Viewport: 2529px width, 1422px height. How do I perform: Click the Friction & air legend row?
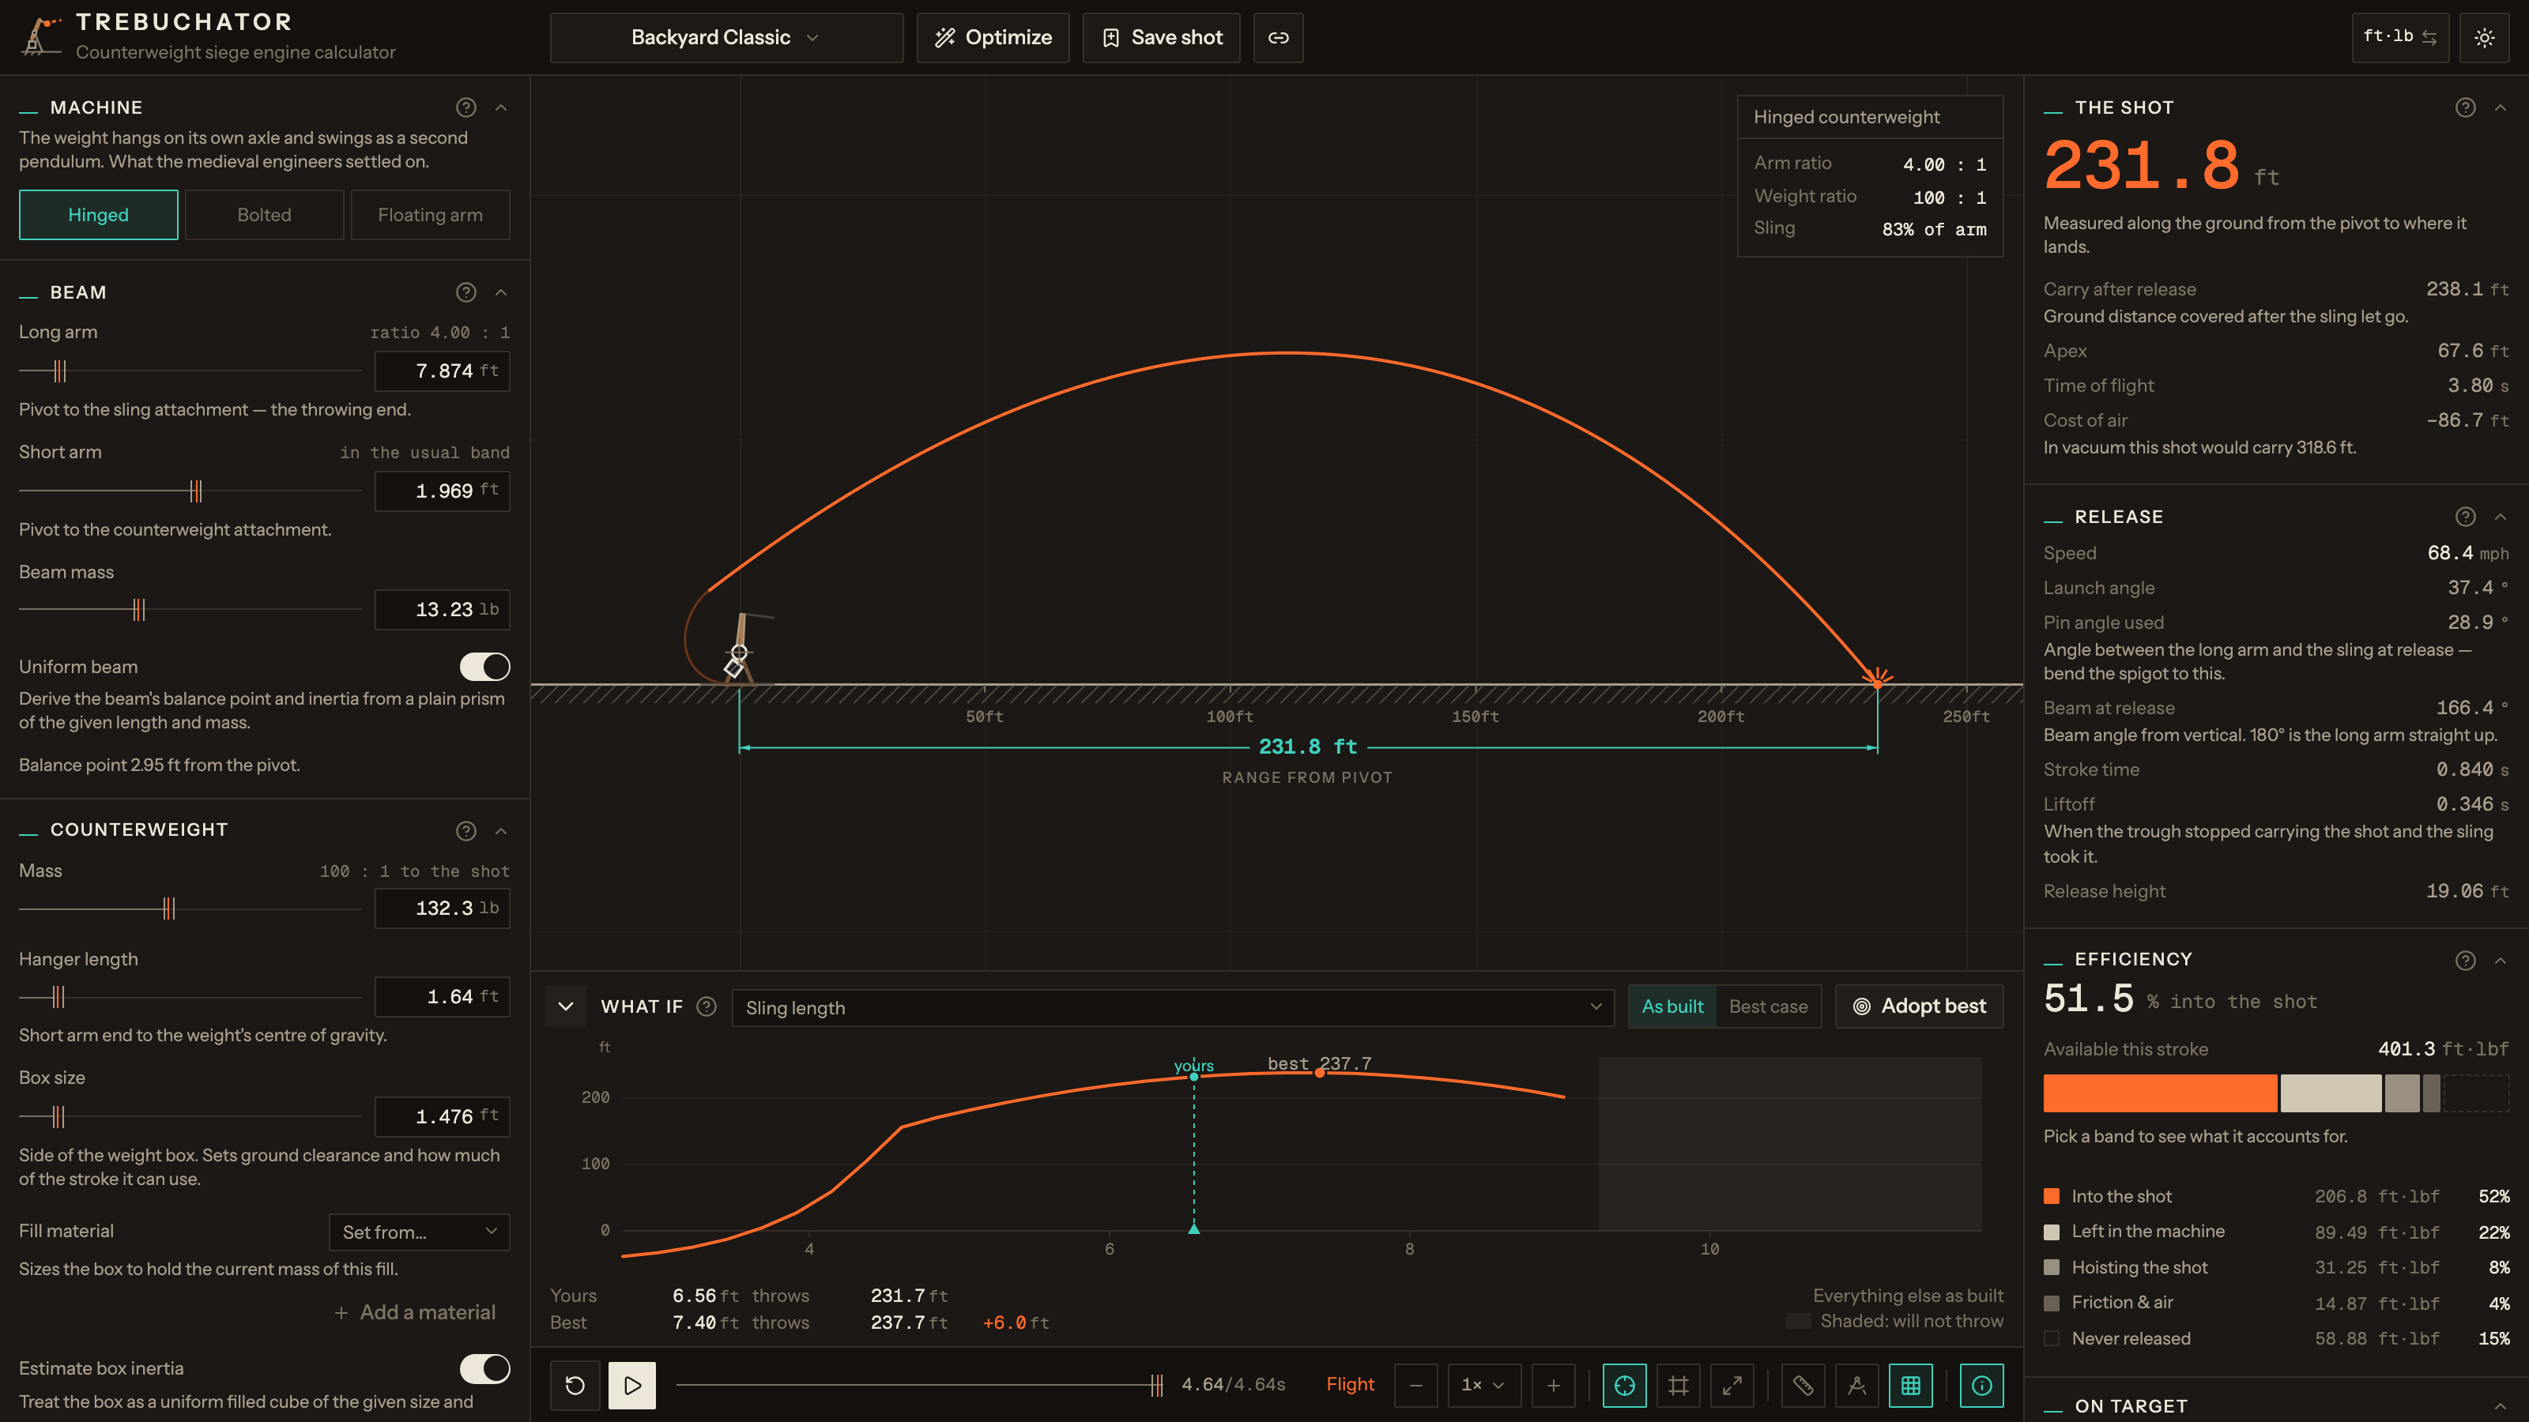2277,1303
